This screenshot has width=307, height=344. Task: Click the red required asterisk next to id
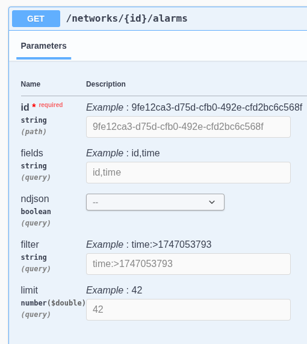(34, 106)
